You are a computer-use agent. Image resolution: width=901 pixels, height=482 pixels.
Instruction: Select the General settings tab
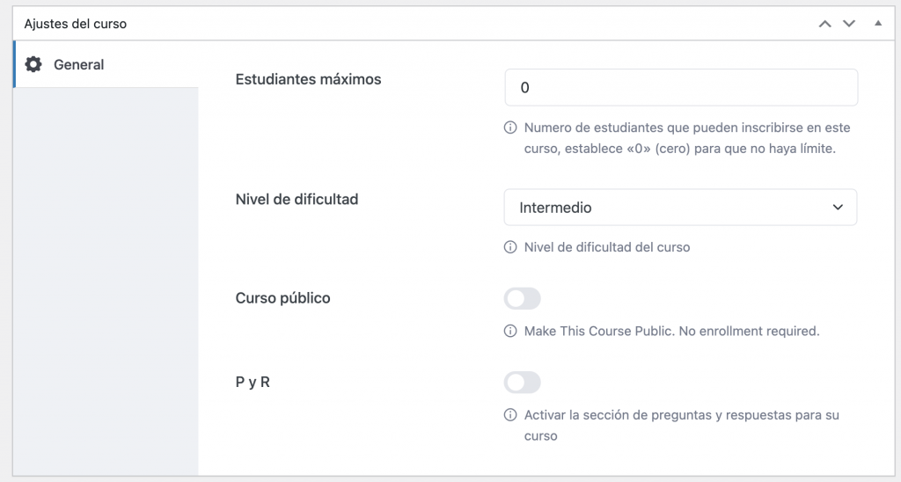79,64
